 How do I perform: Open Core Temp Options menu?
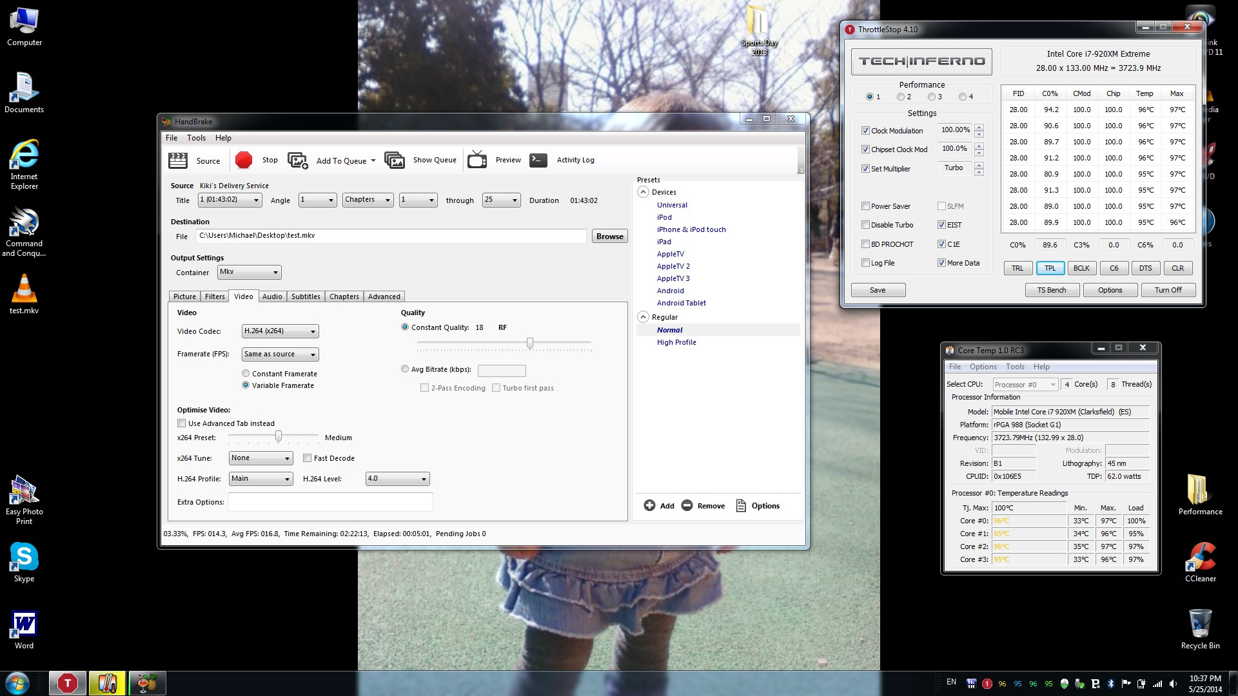tap(983, 367)
